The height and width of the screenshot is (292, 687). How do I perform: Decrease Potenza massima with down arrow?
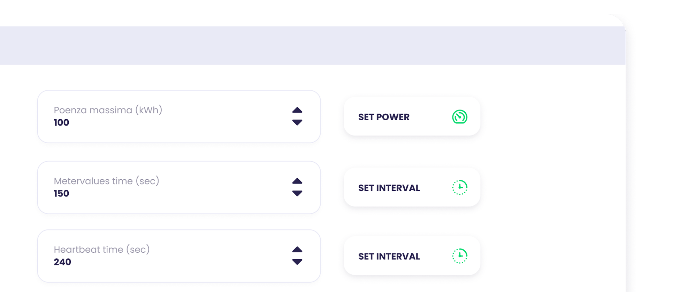pyautogui.click(x=297, y=122)
